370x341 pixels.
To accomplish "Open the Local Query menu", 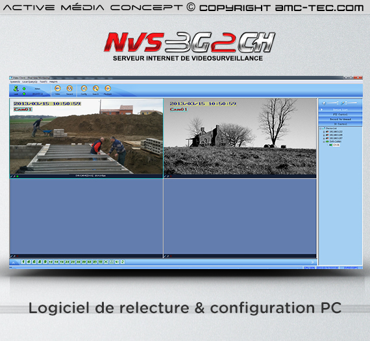I will 30,82.
